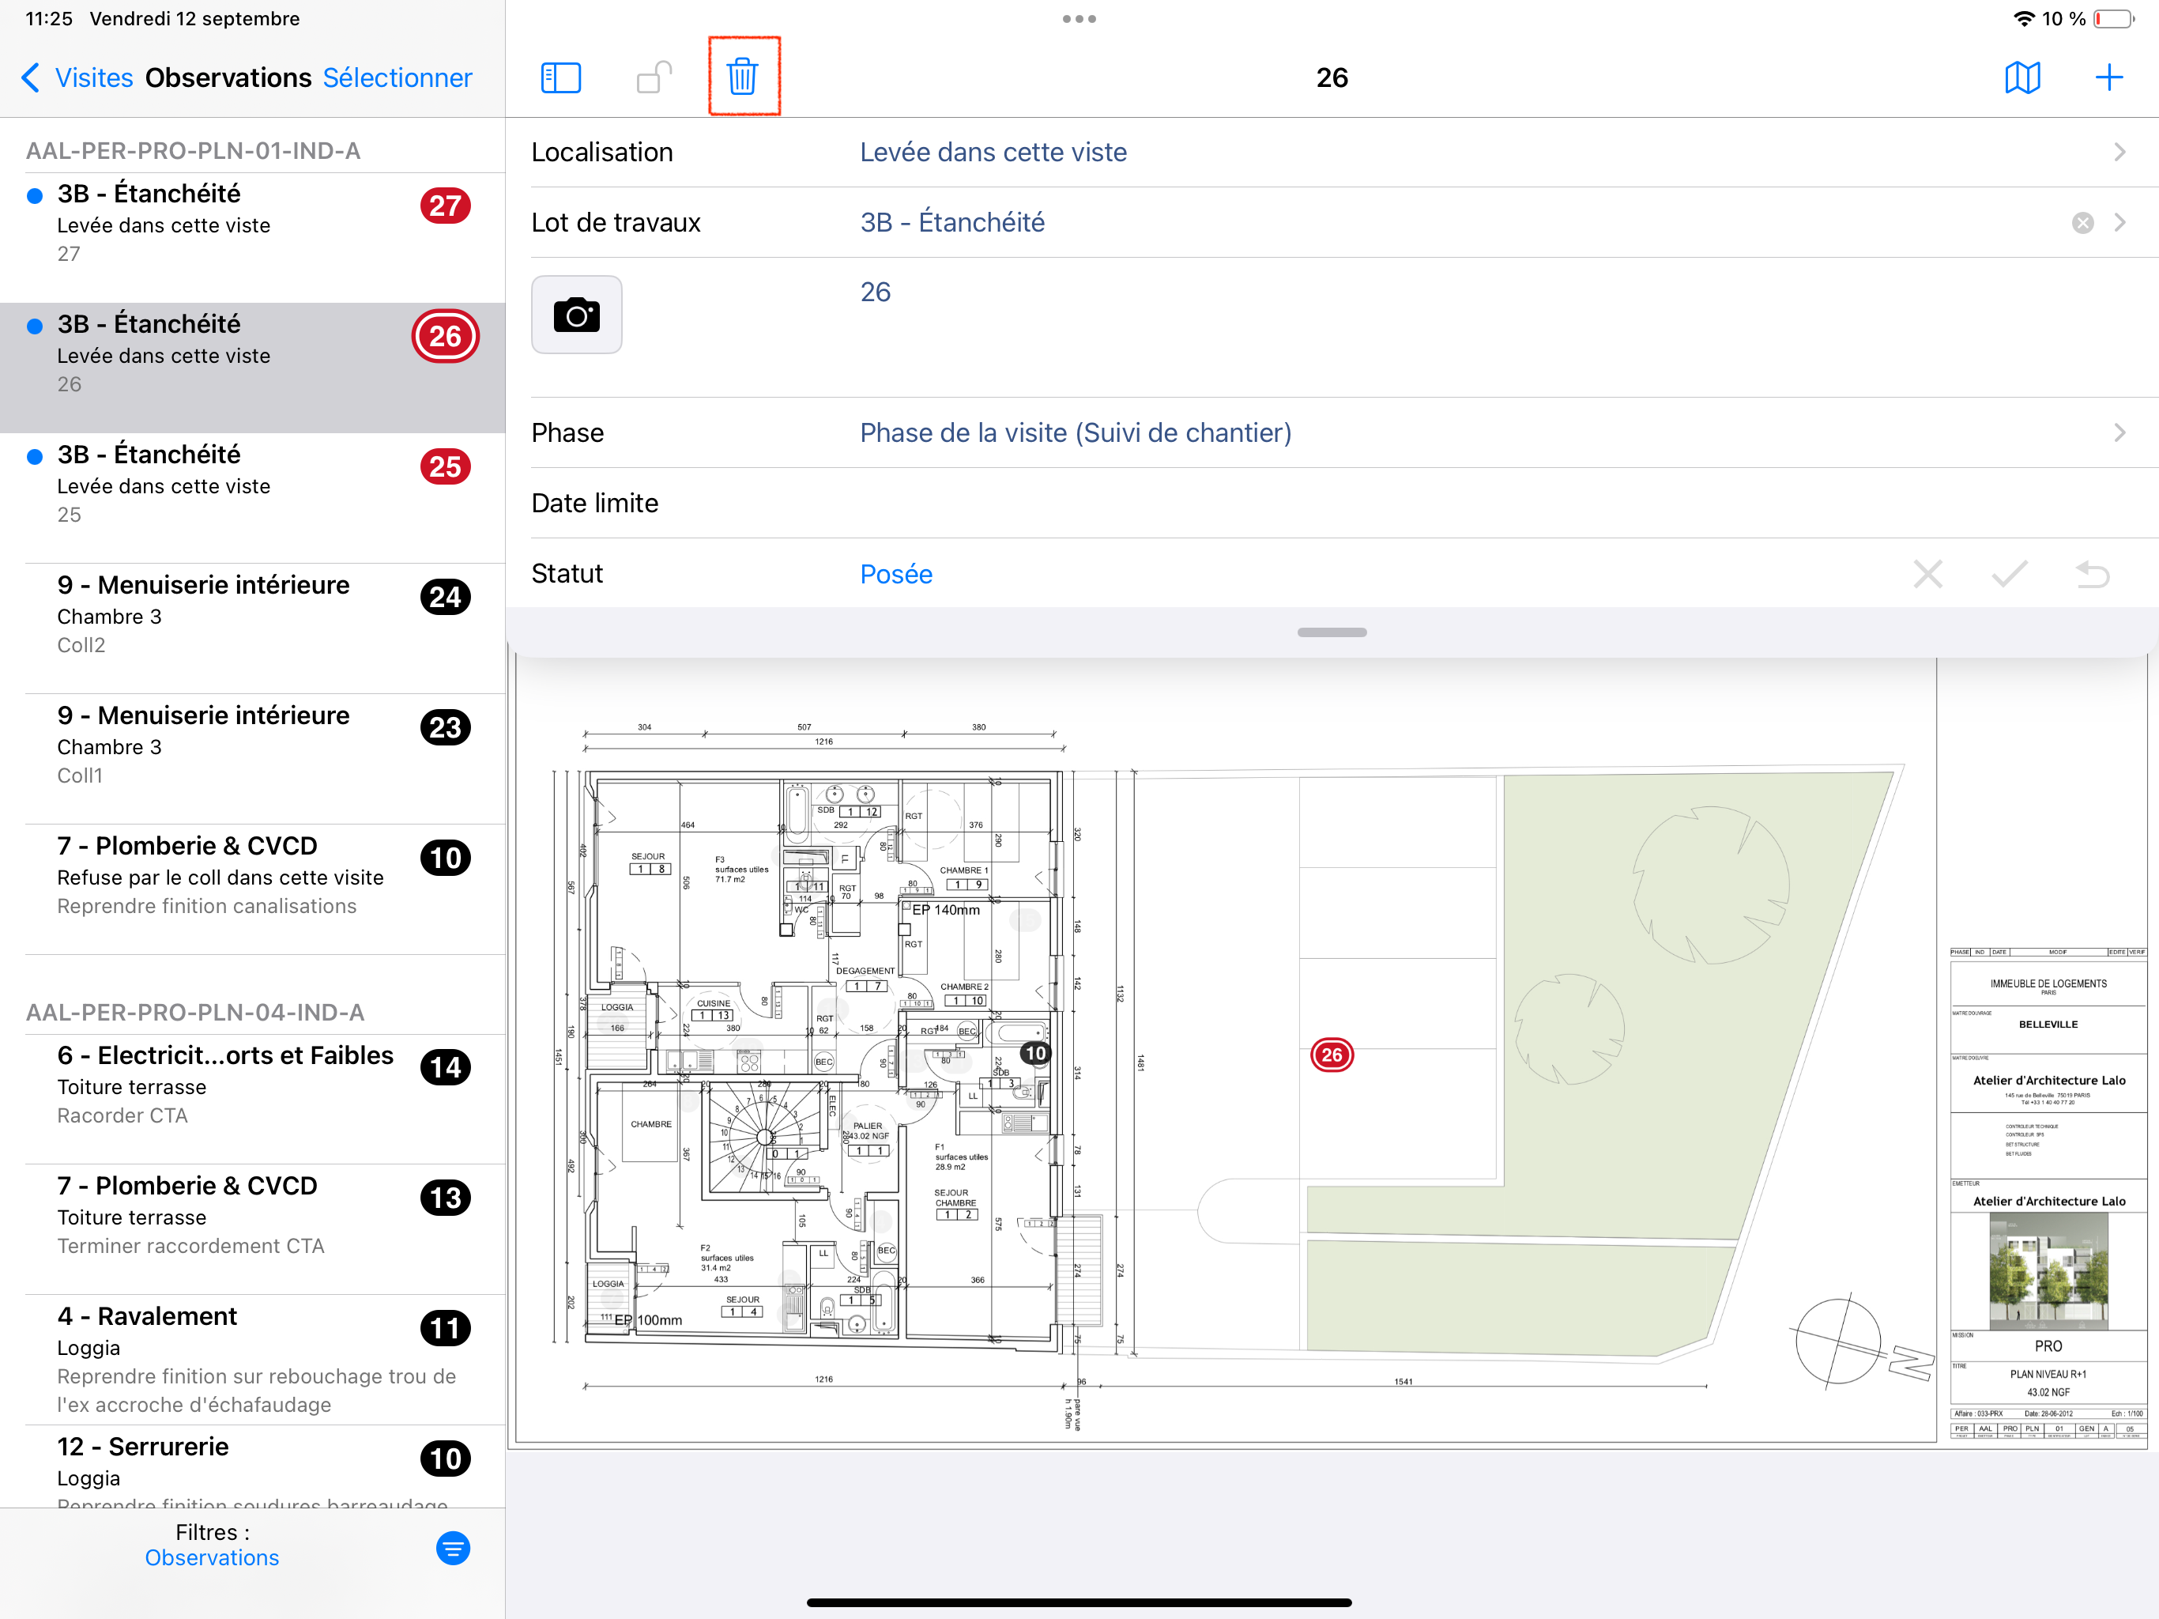Tap black badge 13 in list
Viewport: 2159px width, 1619px height.
coord(445,1198)
